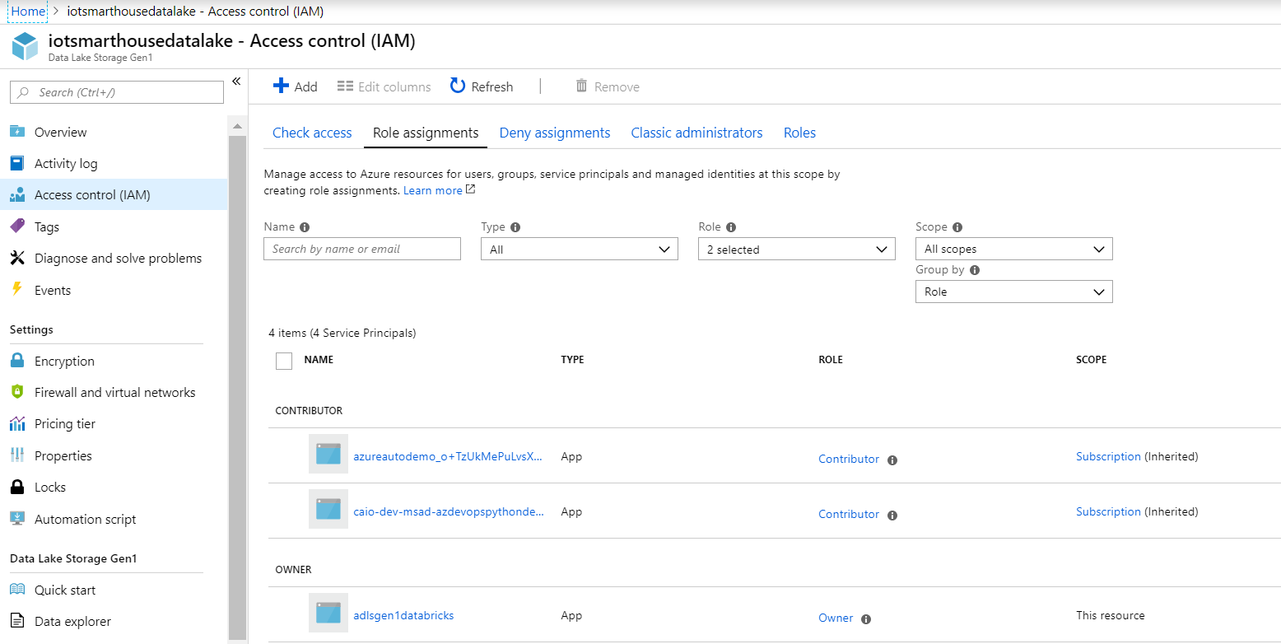1281x644 pixels.
Task: Open the Data explorer blade
Action: click(73, 621)
